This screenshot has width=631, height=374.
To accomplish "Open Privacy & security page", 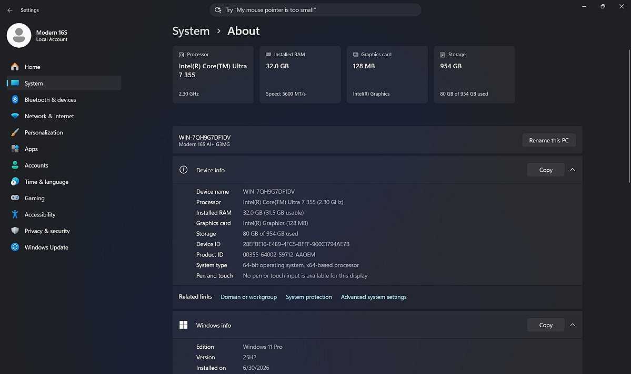I will pos(64,231).
